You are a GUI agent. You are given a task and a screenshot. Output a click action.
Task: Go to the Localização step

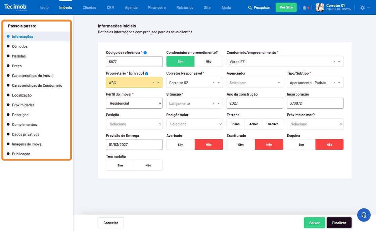pyautogui.click(x=22, y=95)
